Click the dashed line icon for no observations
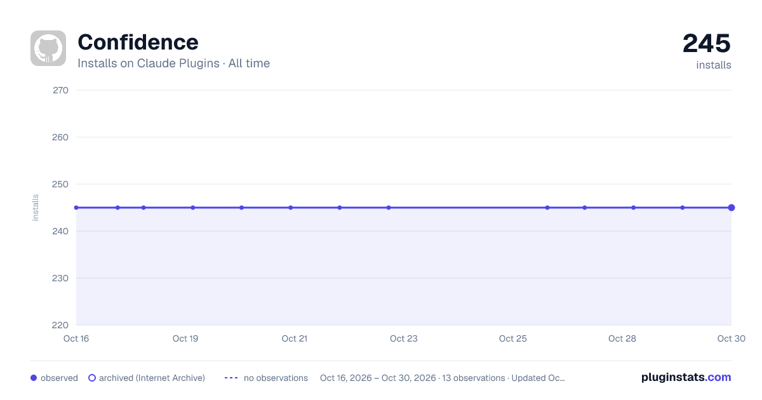 coord(231,378)
